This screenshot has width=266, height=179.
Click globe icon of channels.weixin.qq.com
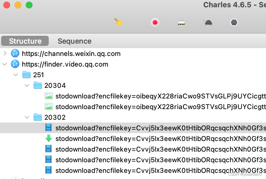15,53
